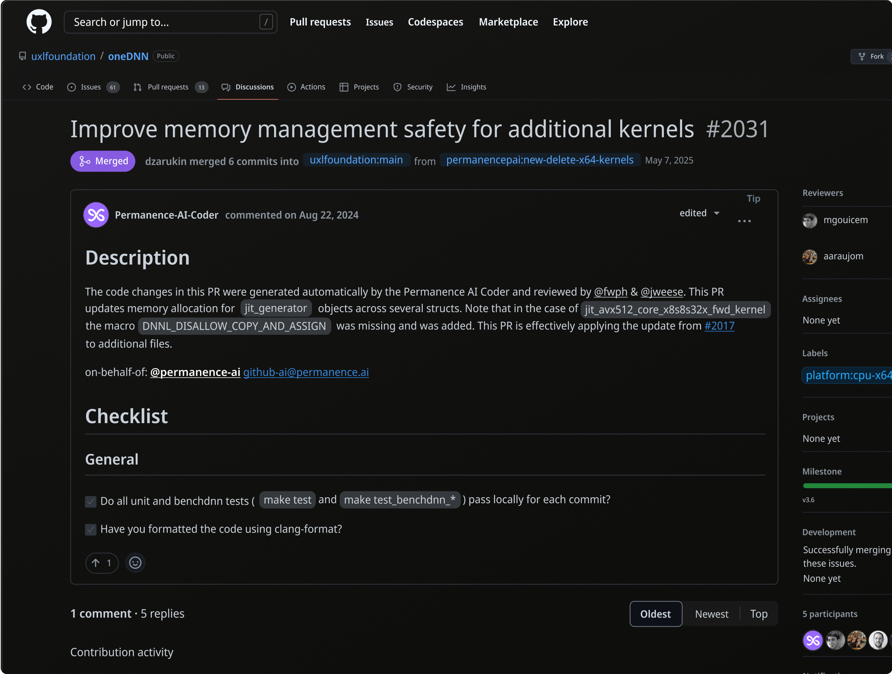
Task: Click the dzarukin merged 6 commits text
Action: 221,161
